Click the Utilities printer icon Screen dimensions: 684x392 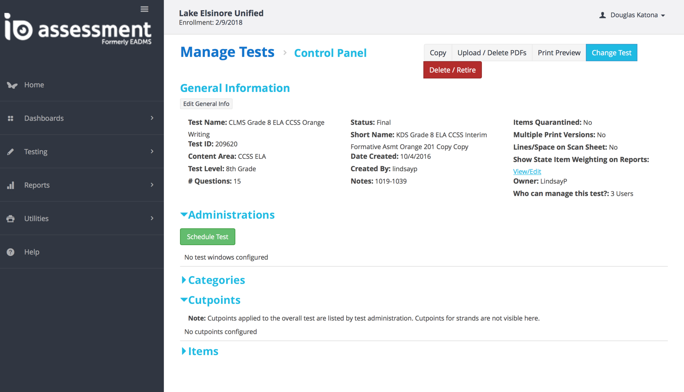pyautogui.click(x=11, y=219)
